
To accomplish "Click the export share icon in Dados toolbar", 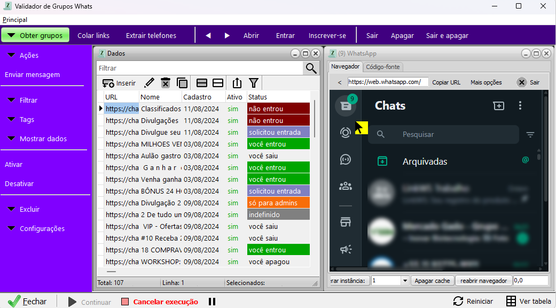I will 237,83.
